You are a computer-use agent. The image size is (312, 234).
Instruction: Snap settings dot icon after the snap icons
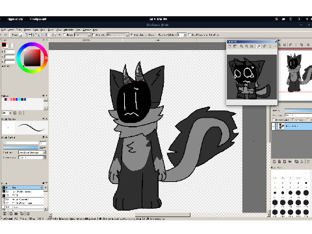click(60, 34)
